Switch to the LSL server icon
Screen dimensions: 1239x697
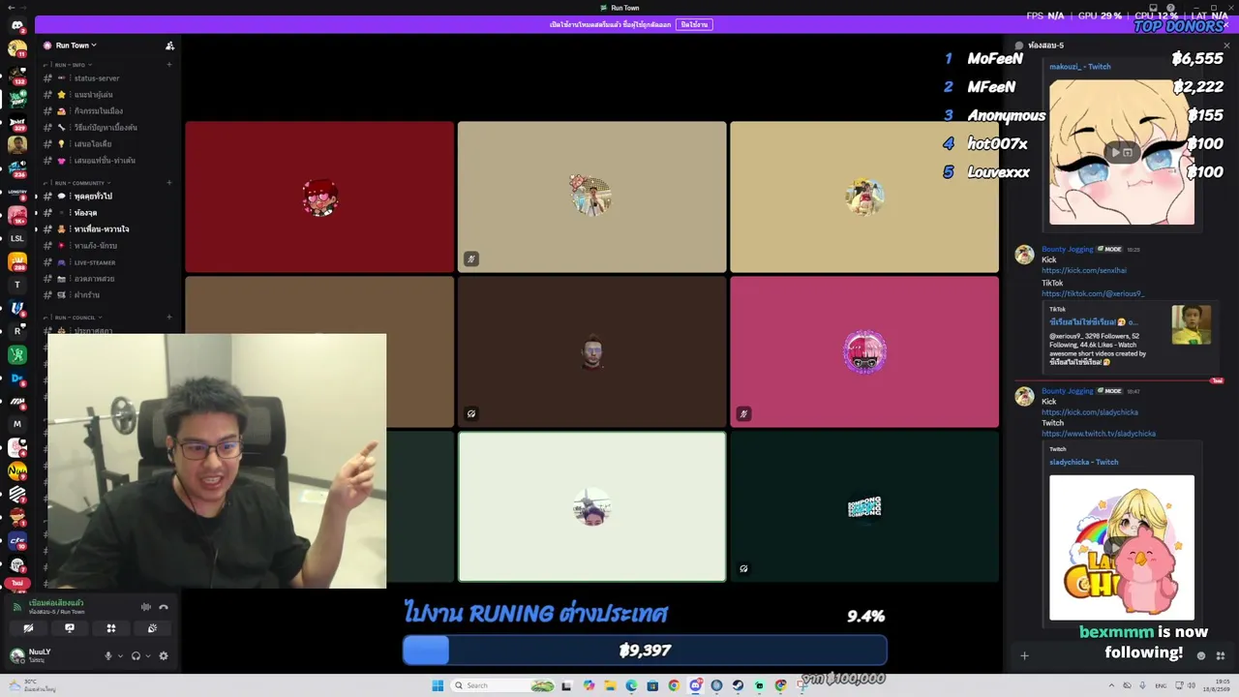pos(16,238)
